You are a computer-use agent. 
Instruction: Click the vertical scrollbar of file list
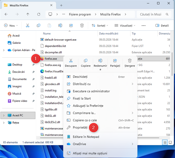172,64
